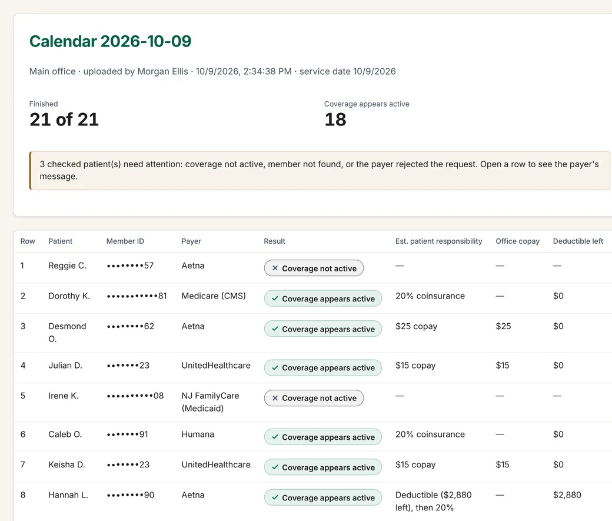This screenshot has width=612, height=521.
Task: Click the Result column header
Action: (274, 241)
